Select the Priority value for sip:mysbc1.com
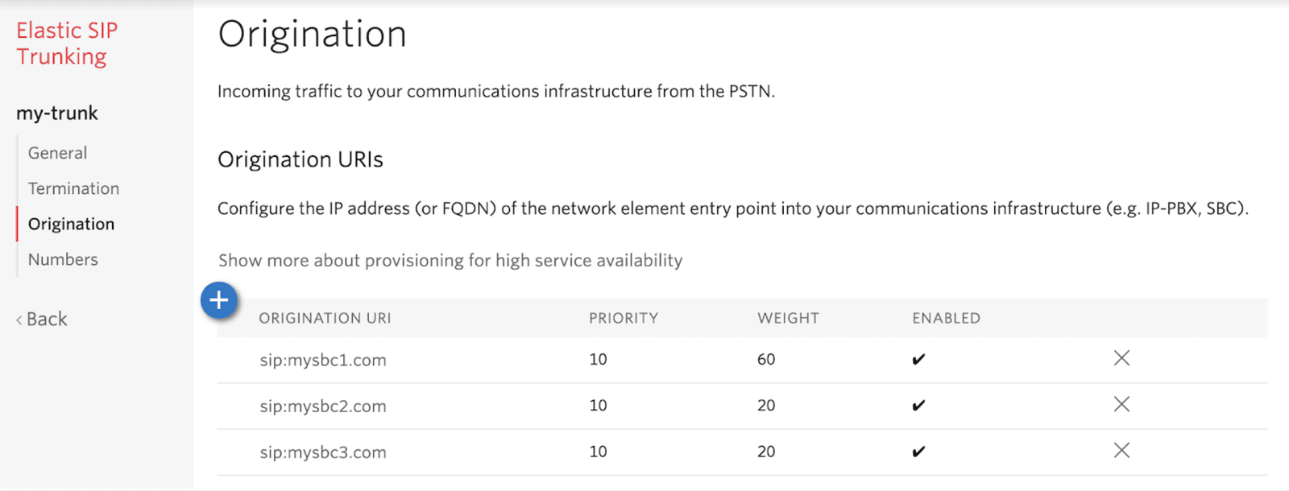 click(x=598, y=359)
